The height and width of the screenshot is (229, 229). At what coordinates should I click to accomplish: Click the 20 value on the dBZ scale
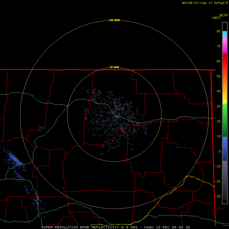pyautogui.click(x=219, y=121)
